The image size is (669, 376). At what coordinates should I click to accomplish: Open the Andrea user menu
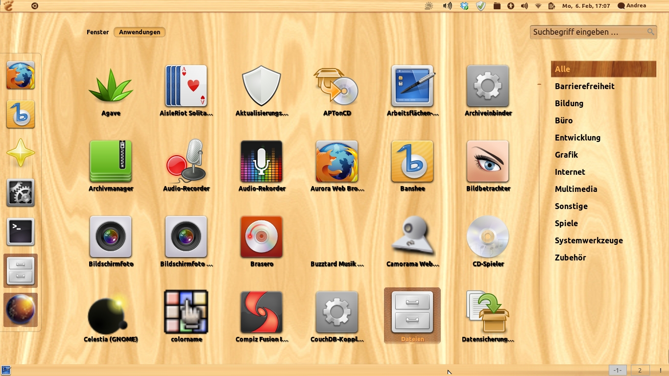point(632,6)
